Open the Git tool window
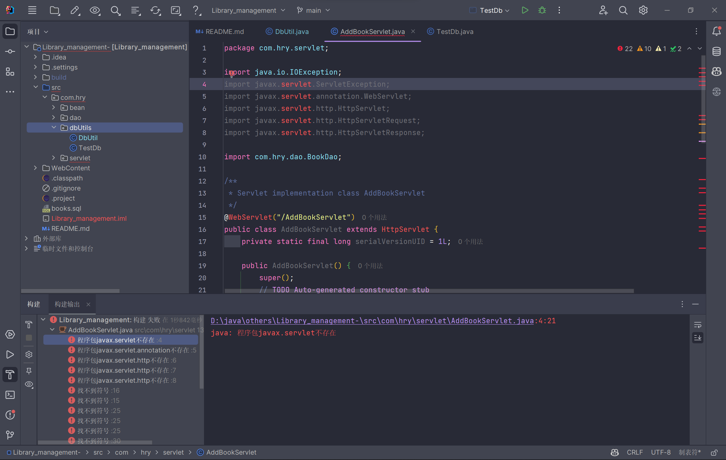 point(10,435)
